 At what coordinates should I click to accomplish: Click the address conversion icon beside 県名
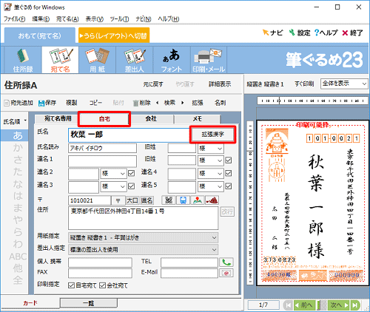coord(169,200)
